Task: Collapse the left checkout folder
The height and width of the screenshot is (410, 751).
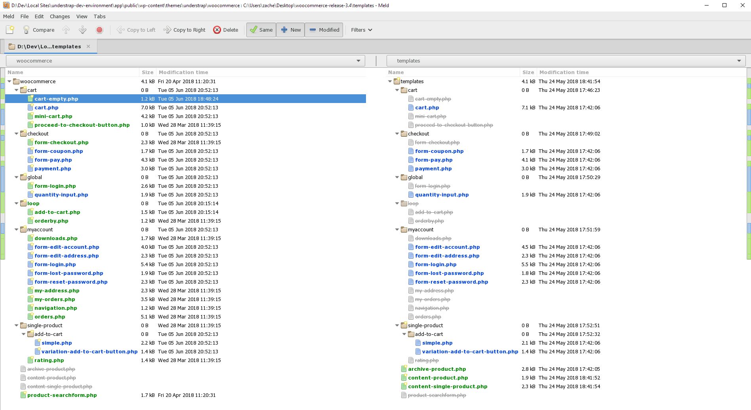Action: pyautogui.click(x=16, y=133)
